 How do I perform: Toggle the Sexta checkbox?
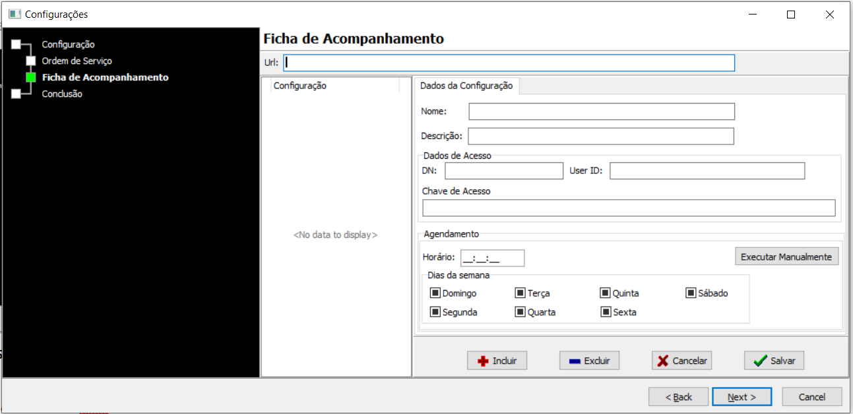606,312
